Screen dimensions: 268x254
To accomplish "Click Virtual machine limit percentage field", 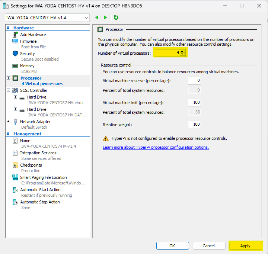I will pyautogui.click(x=194, y=103).
